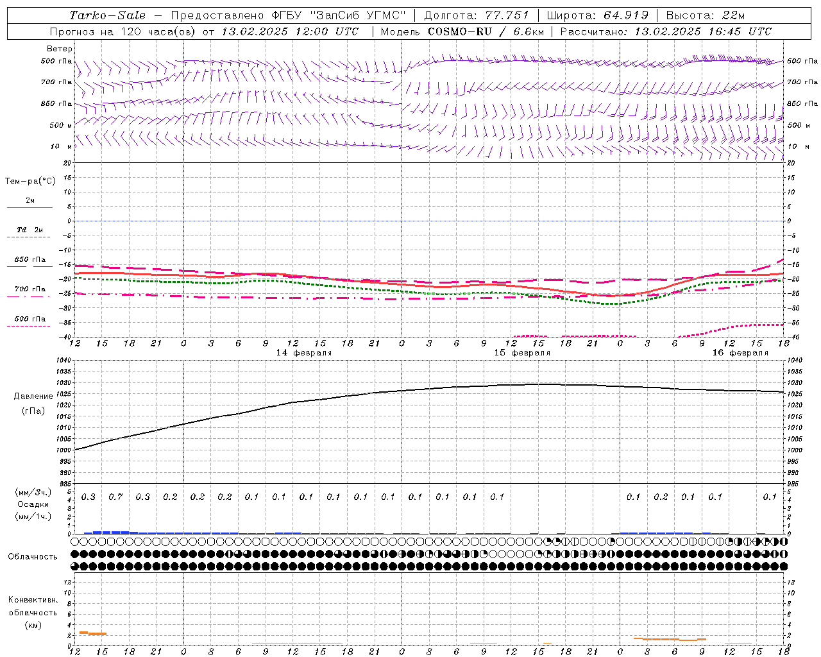Click the '700 гПа' entry in temperature legend

[30, 289]
